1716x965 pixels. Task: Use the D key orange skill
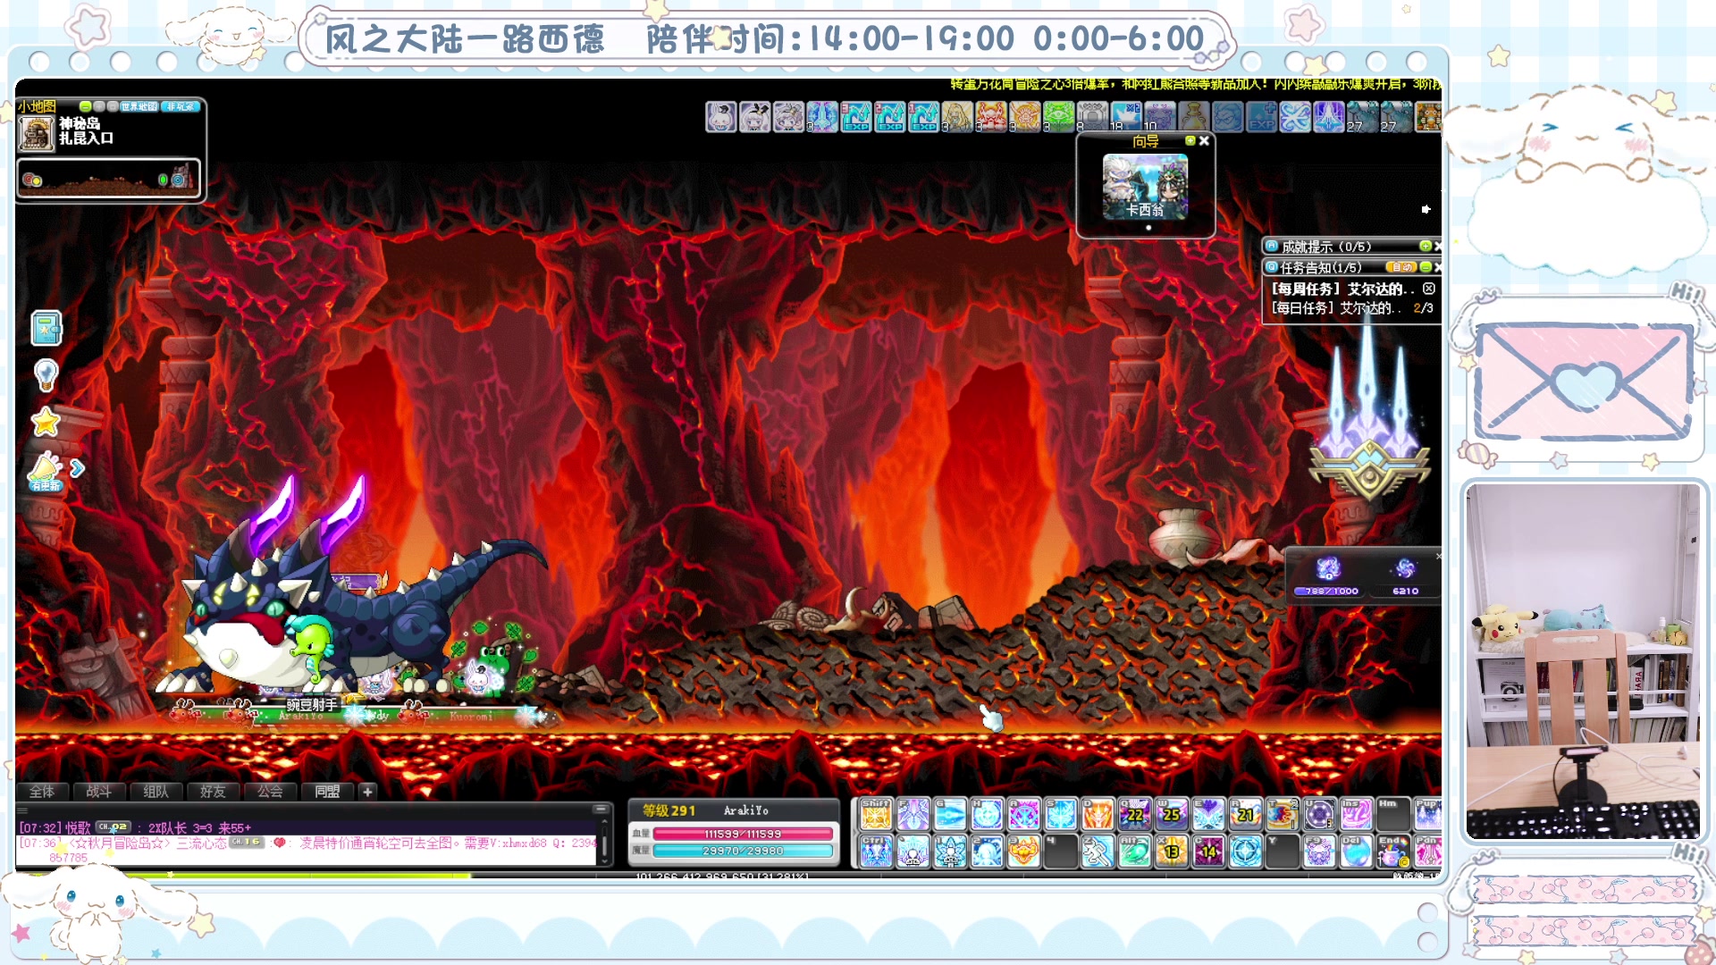click(1098, 815)
